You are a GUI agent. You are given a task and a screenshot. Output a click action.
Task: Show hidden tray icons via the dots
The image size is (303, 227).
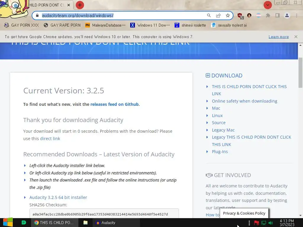pos(249,223)
